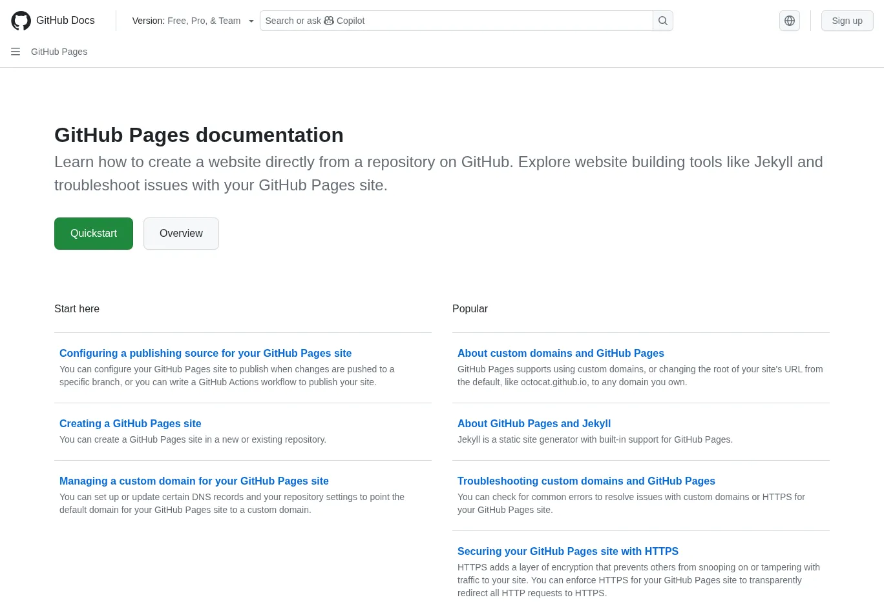The height and width of the screenshot is (613, 884).
Task: Open Securing your site with HTTPS link
Action: 567,551
